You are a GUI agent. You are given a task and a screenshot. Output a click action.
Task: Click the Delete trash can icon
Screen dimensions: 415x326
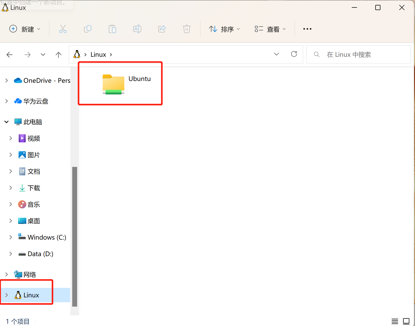click(187, 29)
